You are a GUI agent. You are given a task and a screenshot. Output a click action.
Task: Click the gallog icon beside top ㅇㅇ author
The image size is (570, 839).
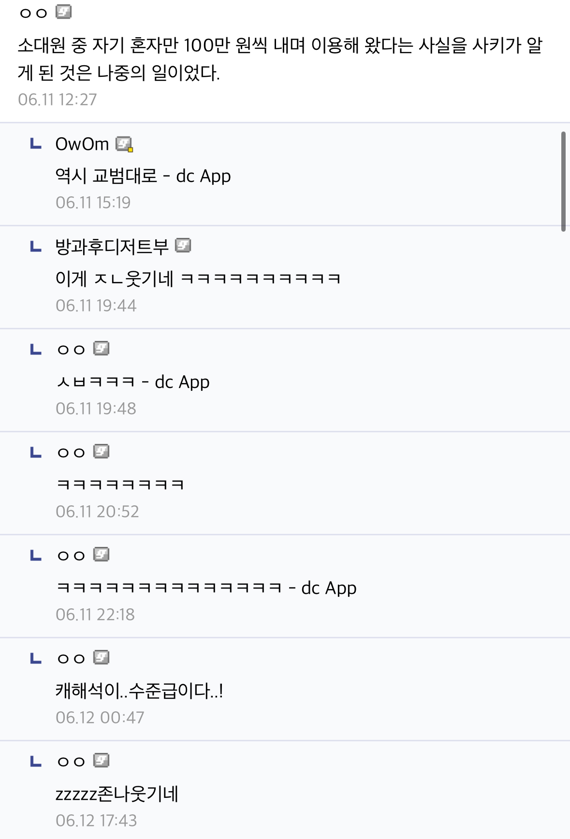tap(63, 12)
